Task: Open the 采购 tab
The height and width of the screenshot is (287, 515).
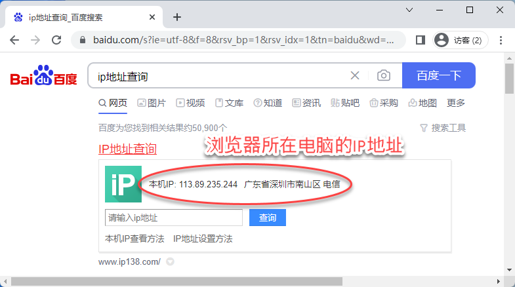Action: [x=384, y=103]
